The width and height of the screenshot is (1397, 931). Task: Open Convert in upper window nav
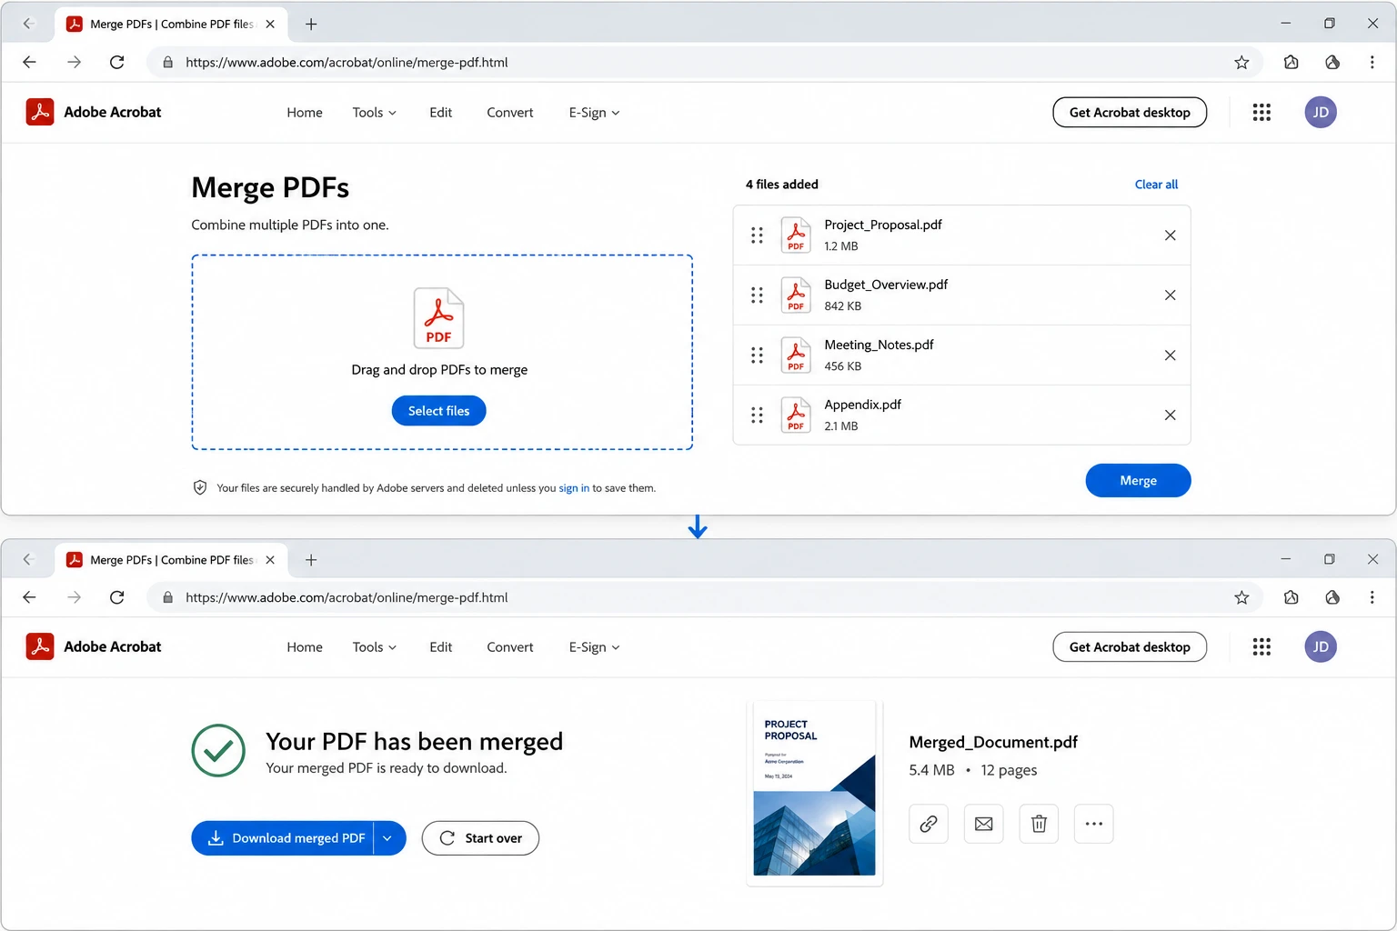[x=510, y=113]
